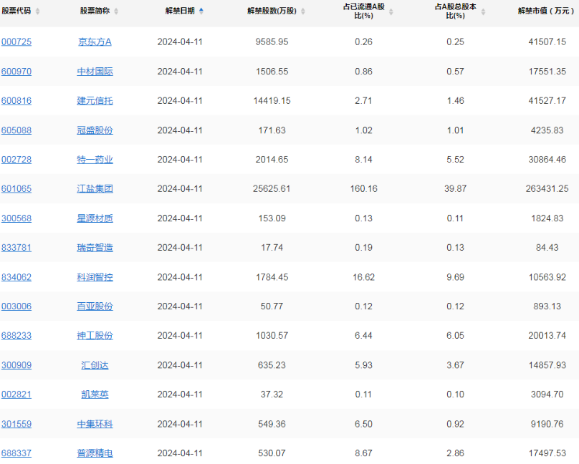Click stock code 688233 link
Viewport: 579px width, 464px height.
[x=16, y=335]
